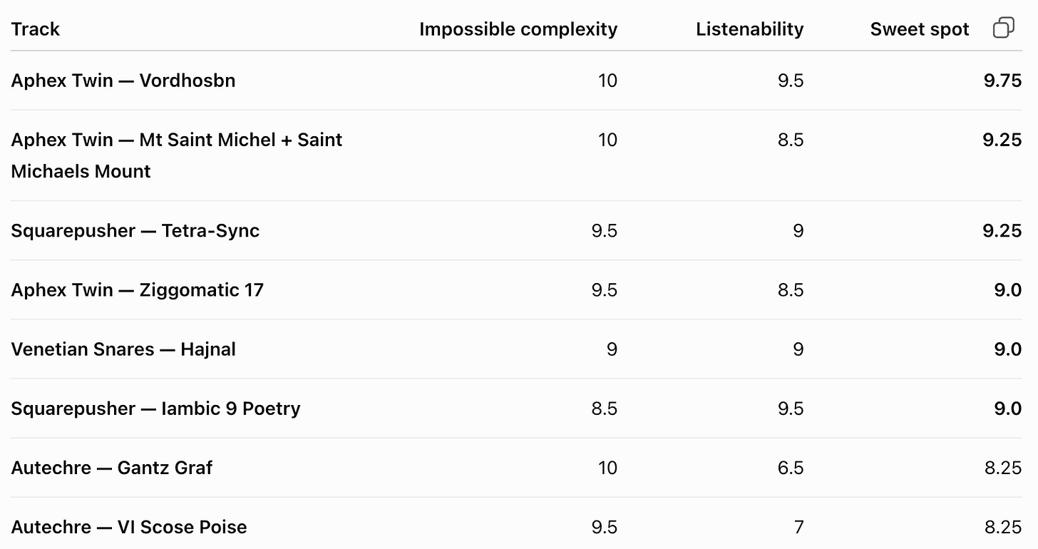
Task: Click Gantz Graf's 6.5 listenability value
Action: tap(791, 468)
